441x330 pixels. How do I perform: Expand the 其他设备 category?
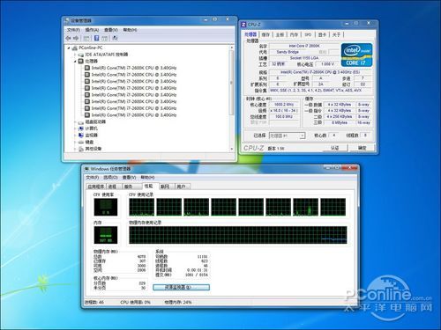point(75,149)
